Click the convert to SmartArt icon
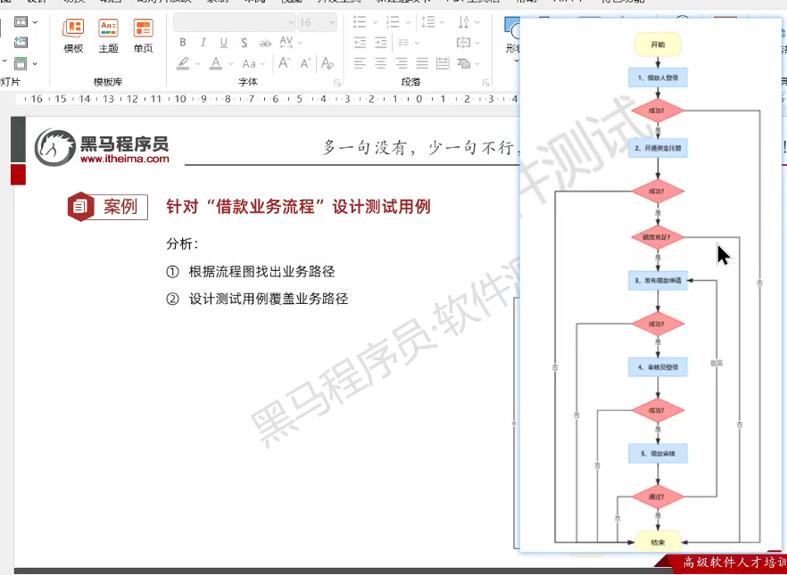787x575 pixels. 463,63
